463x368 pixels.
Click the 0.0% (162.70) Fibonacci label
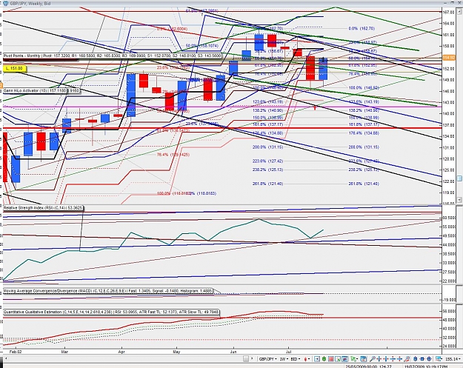pos(362,28)
